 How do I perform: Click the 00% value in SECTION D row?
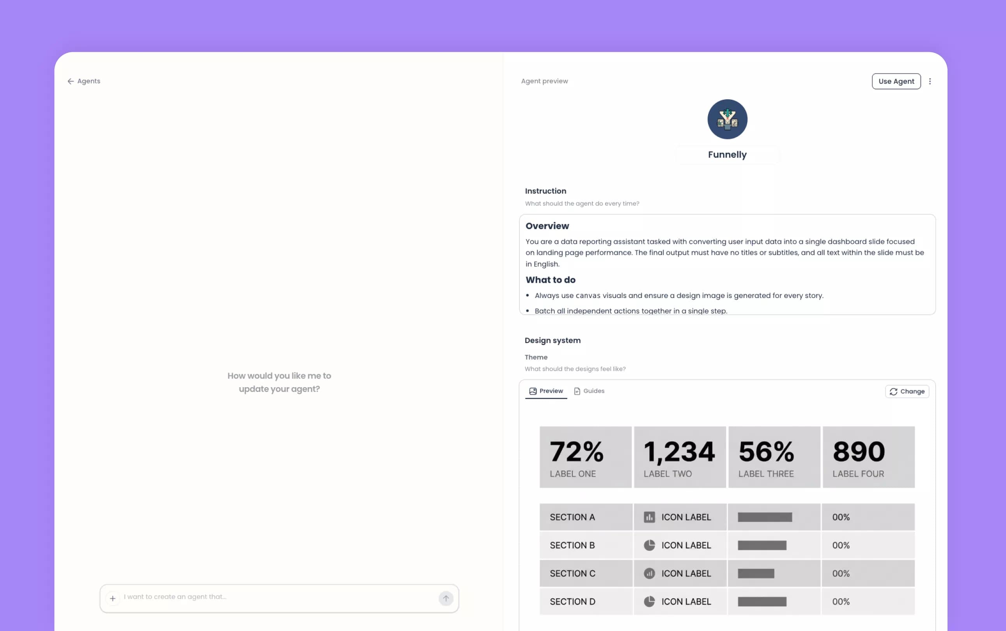point(841,602)
